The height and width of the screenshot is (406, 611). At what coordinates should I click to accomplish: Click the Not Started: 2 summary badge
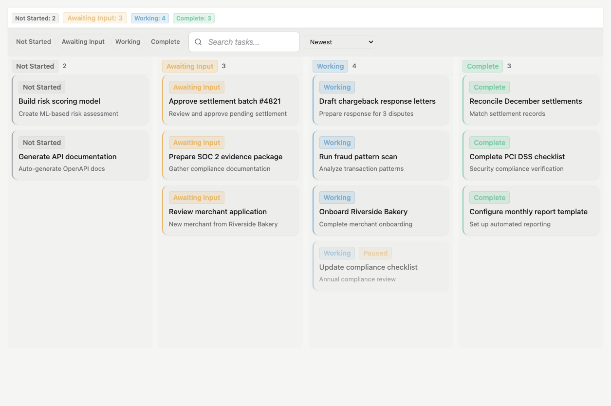click(36, 18)
